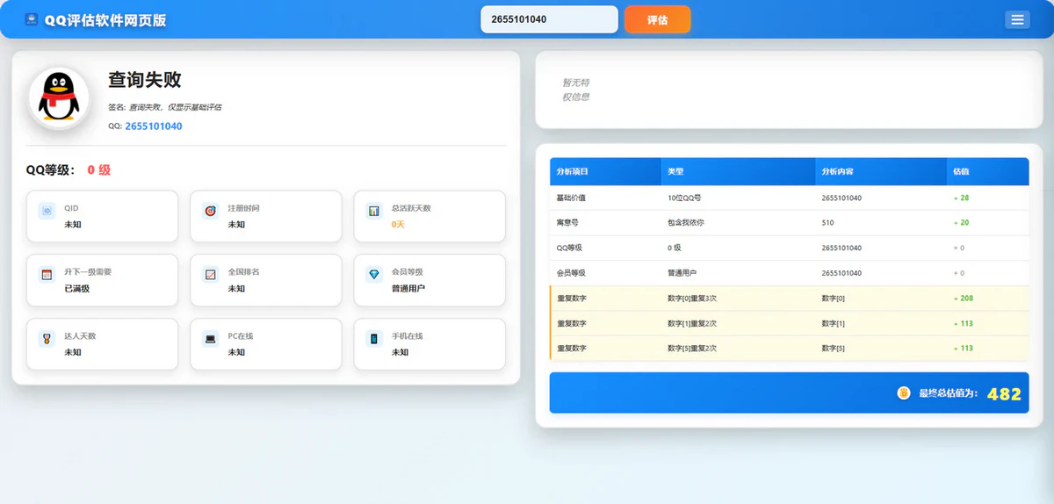This screenshot has width=1054, height=504.
Task: Click the blue 2655101040 QQ number link
Action: click(x=154, y=126)
